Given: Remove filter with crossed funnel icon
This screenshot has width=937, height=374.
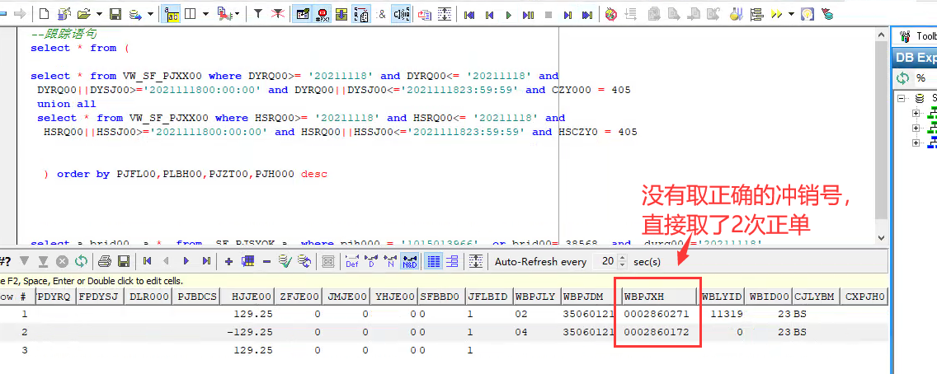Looking at the screenshot, I should (278, 14).
